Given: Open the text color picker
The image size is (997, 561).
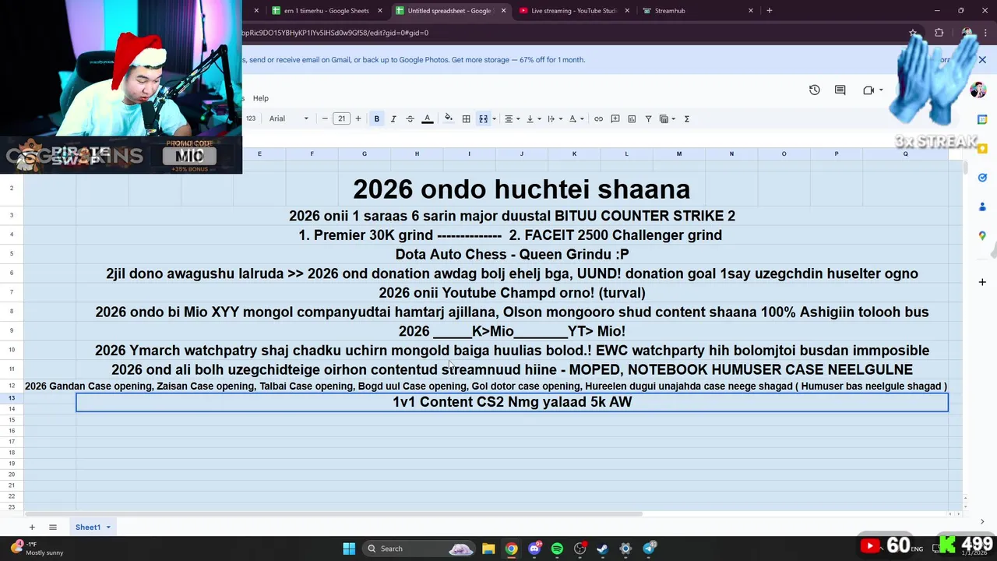Looking at the screenshot, I should tap(427, 118).
